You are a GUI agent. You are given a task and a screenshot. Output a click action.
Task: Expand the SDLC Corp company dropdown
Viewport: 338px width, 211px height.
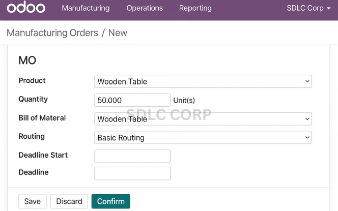coord(308,8)
